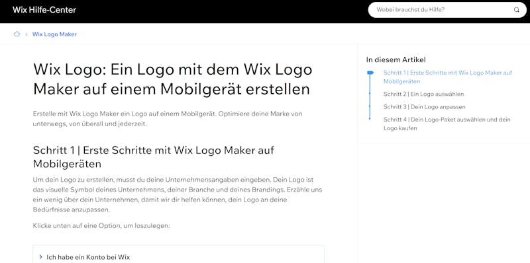Image resolution: width=530 pixels, height=263 pixels.
Task: Click 'Klicke unten auf eine Option' text
Action: pos(101,225)
